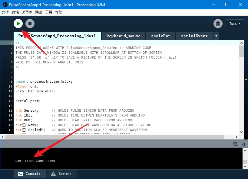
Task: Click 'Scrollbar scaleBar;' on line 11
Action: (36, 91)
